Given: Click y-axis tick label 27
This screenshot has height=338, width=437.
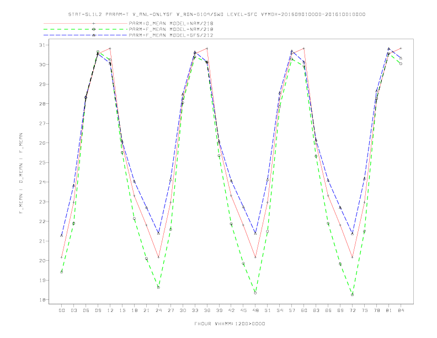Looking at the screenshot, I should pos(42,123).
